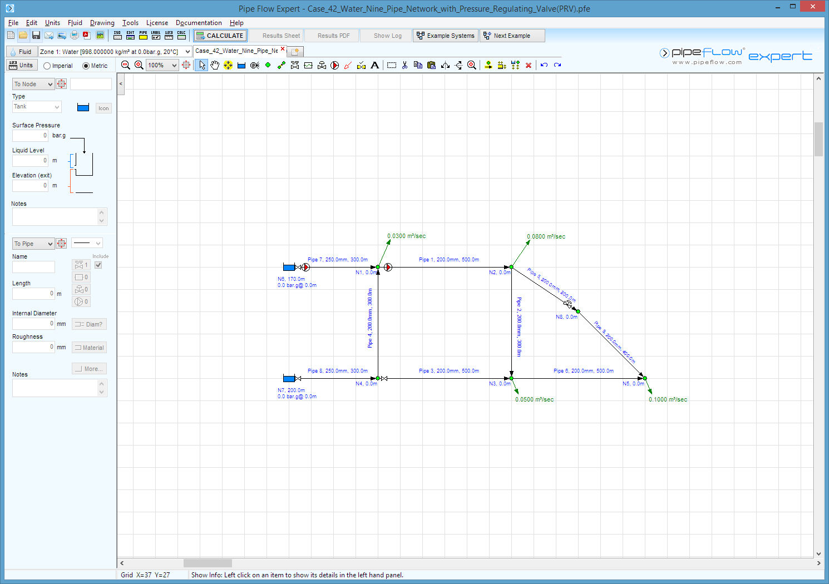This screenshot has width=829, height=584.
Task: Undo last action arrow
Action: pos(544,65)
